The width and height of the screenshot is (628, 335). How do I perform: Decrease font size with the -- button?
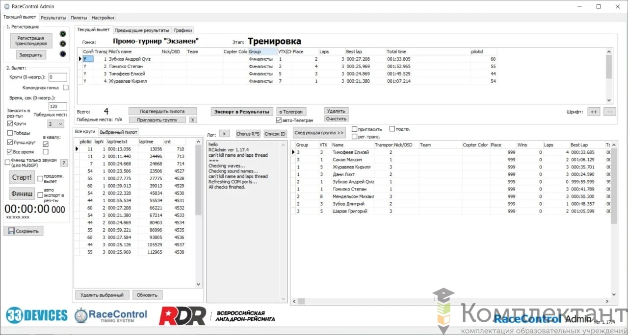[x=609, y=112]
